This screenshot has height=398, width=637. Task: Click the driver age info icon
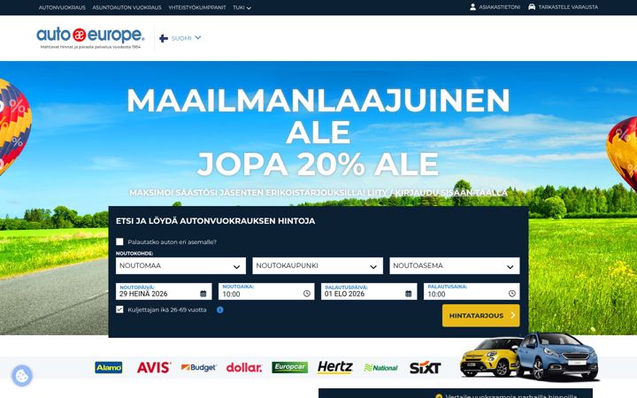pos(219,310)
